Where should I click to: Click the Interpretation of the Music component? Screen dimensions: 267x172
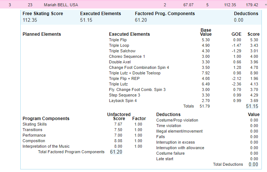pos(46,146)
